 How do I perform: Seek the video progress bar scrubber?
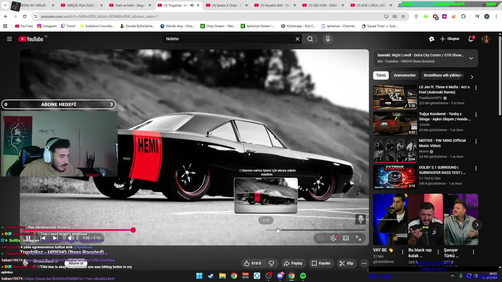click(x=133, y=230)
